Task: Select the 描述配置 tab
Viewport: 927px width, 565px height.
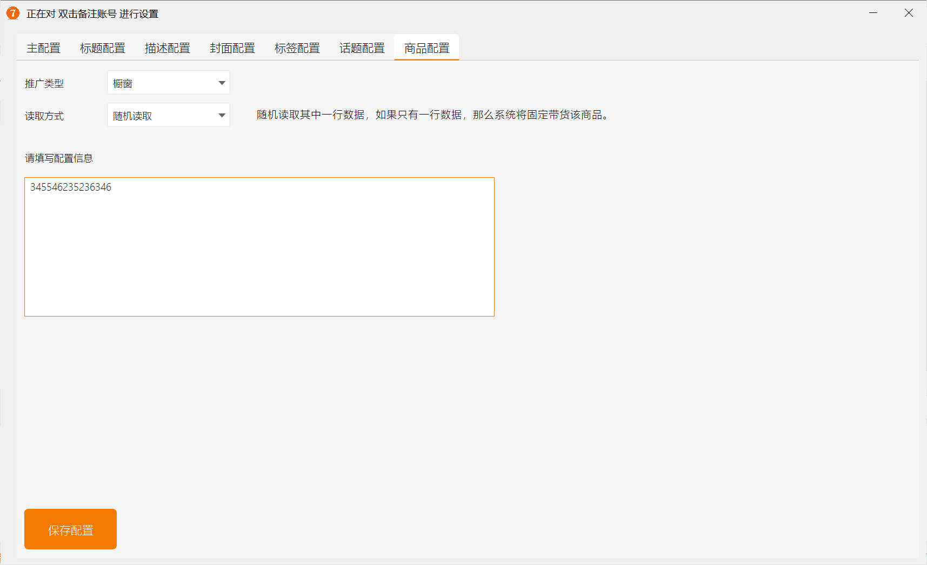Action: (x=168, y=48)
